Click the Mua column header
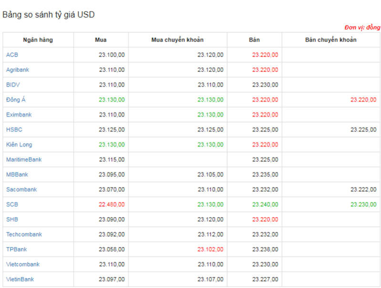381x288 pixels. coord(101,40)
